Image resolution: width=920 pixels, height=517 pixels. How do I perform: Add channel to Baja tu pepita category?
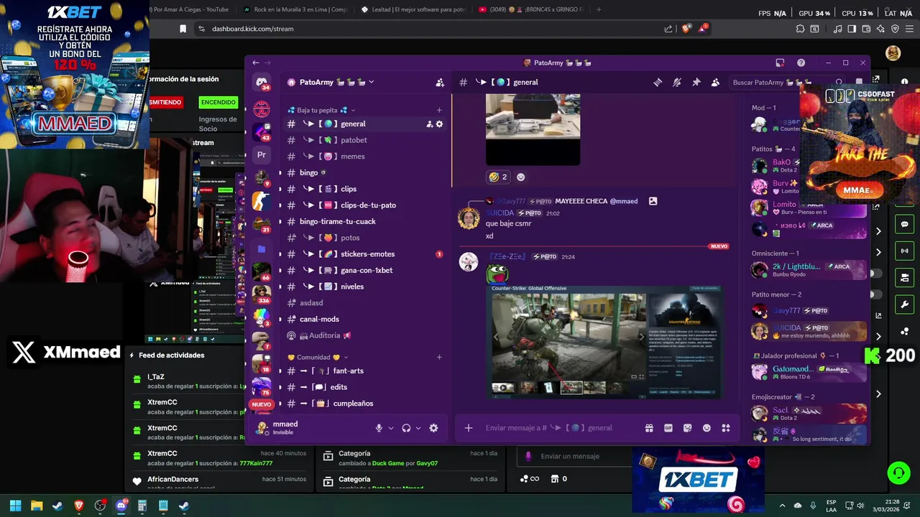(439, 110)
